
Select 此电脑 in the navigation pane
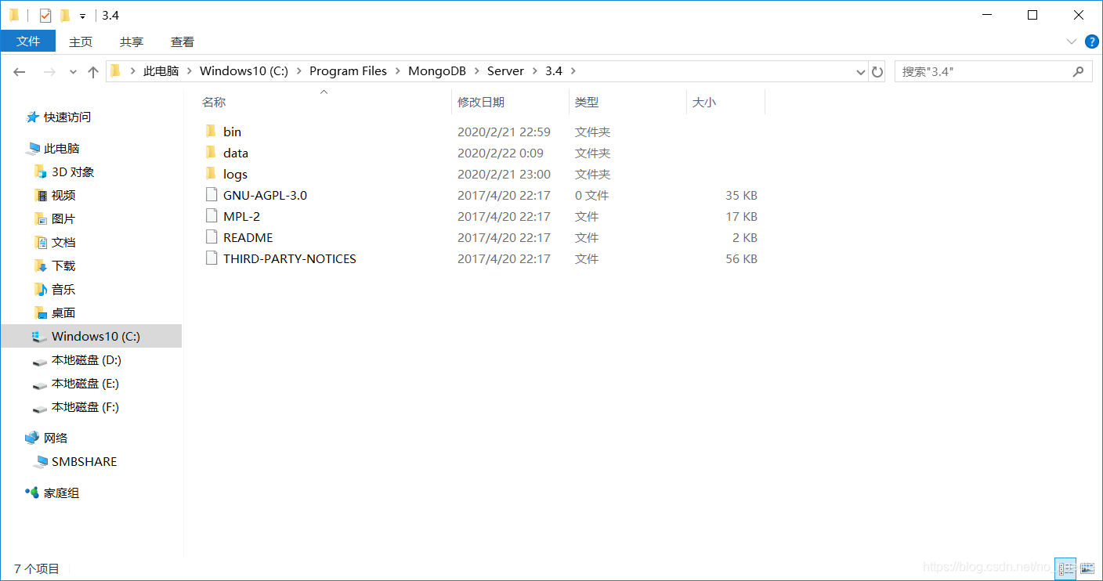(61, 149)
